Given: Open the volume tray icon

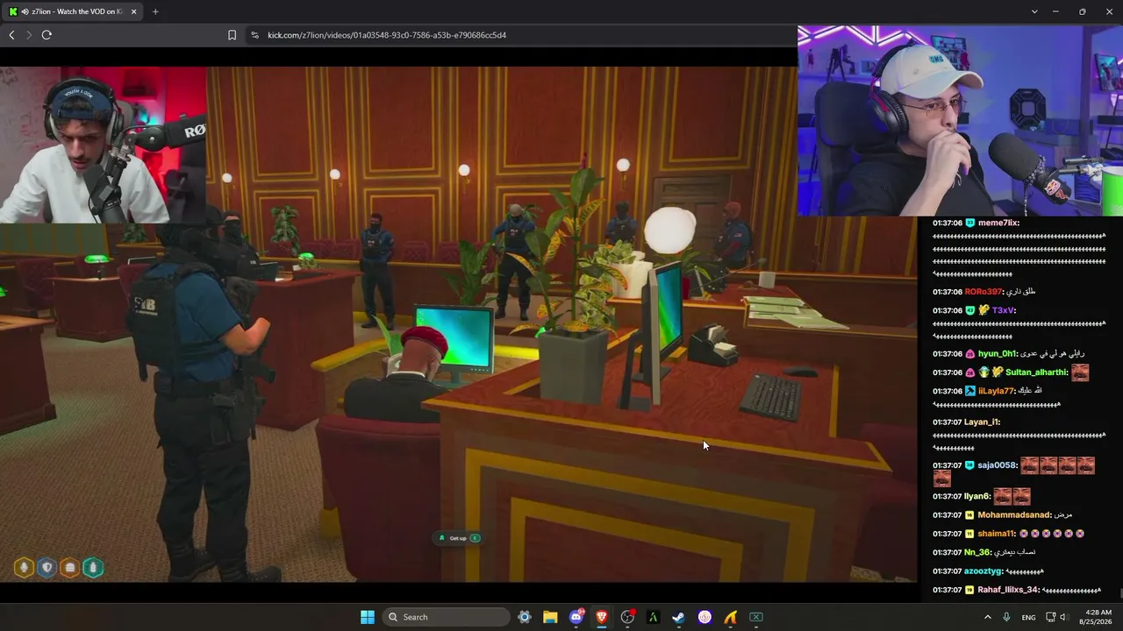Looking at the screenshot, I should pyautogui.click(x=1064, y=617).
